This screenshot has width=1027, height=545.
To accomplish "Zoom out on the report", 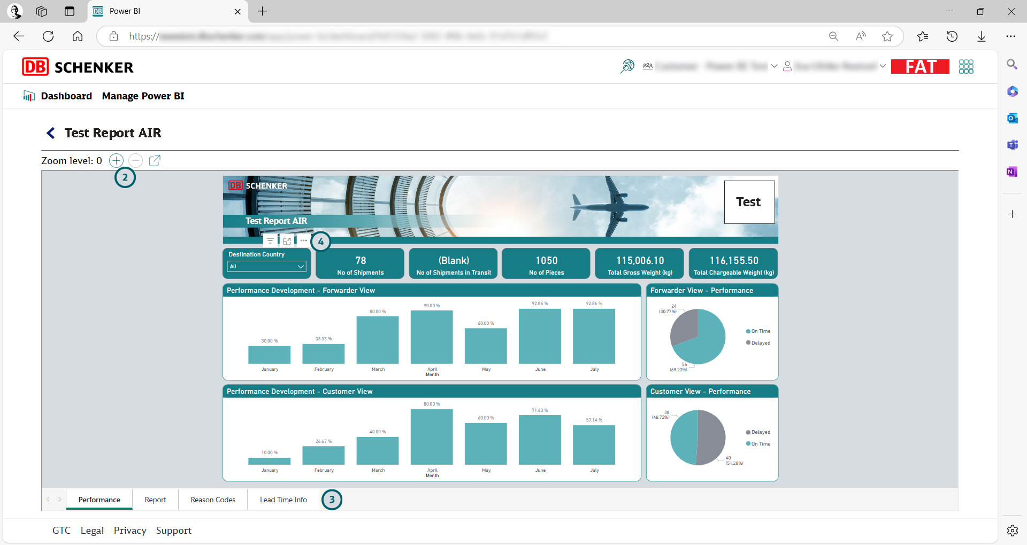I will coord(135,160).
